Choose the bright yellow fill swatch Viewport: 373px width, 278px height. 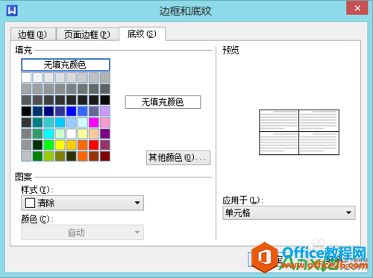pos(60,145)
